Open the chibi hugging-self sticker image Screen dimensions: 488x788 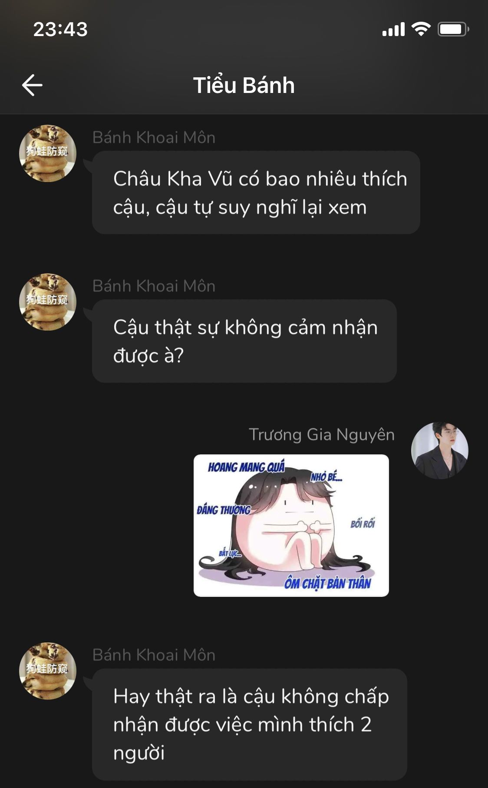pyautogui.click(x=291, y=526)
